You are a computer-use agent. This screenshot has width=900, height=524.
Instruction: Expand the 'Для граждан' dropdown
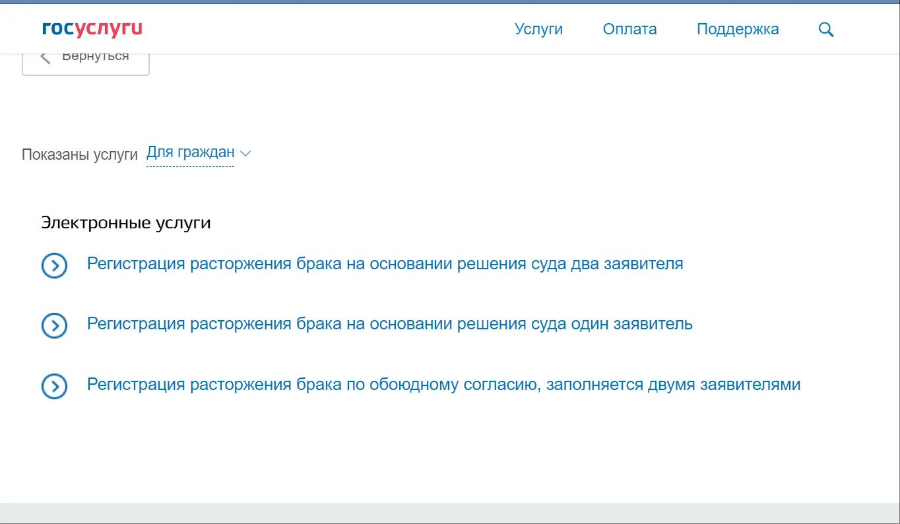pos(198,152)
